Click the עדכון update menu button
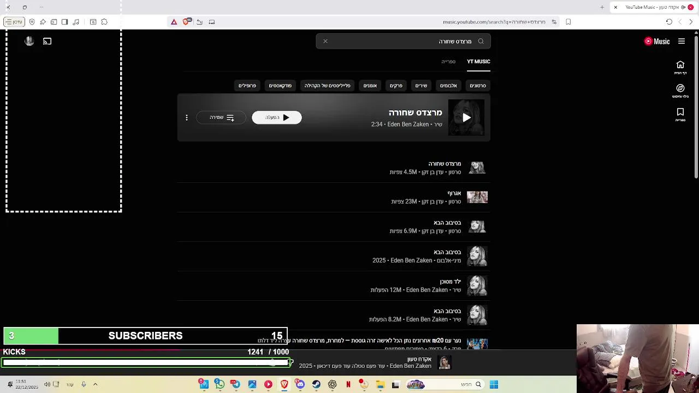This screenshot has height=393, width=699. click(x=14, y=22)
